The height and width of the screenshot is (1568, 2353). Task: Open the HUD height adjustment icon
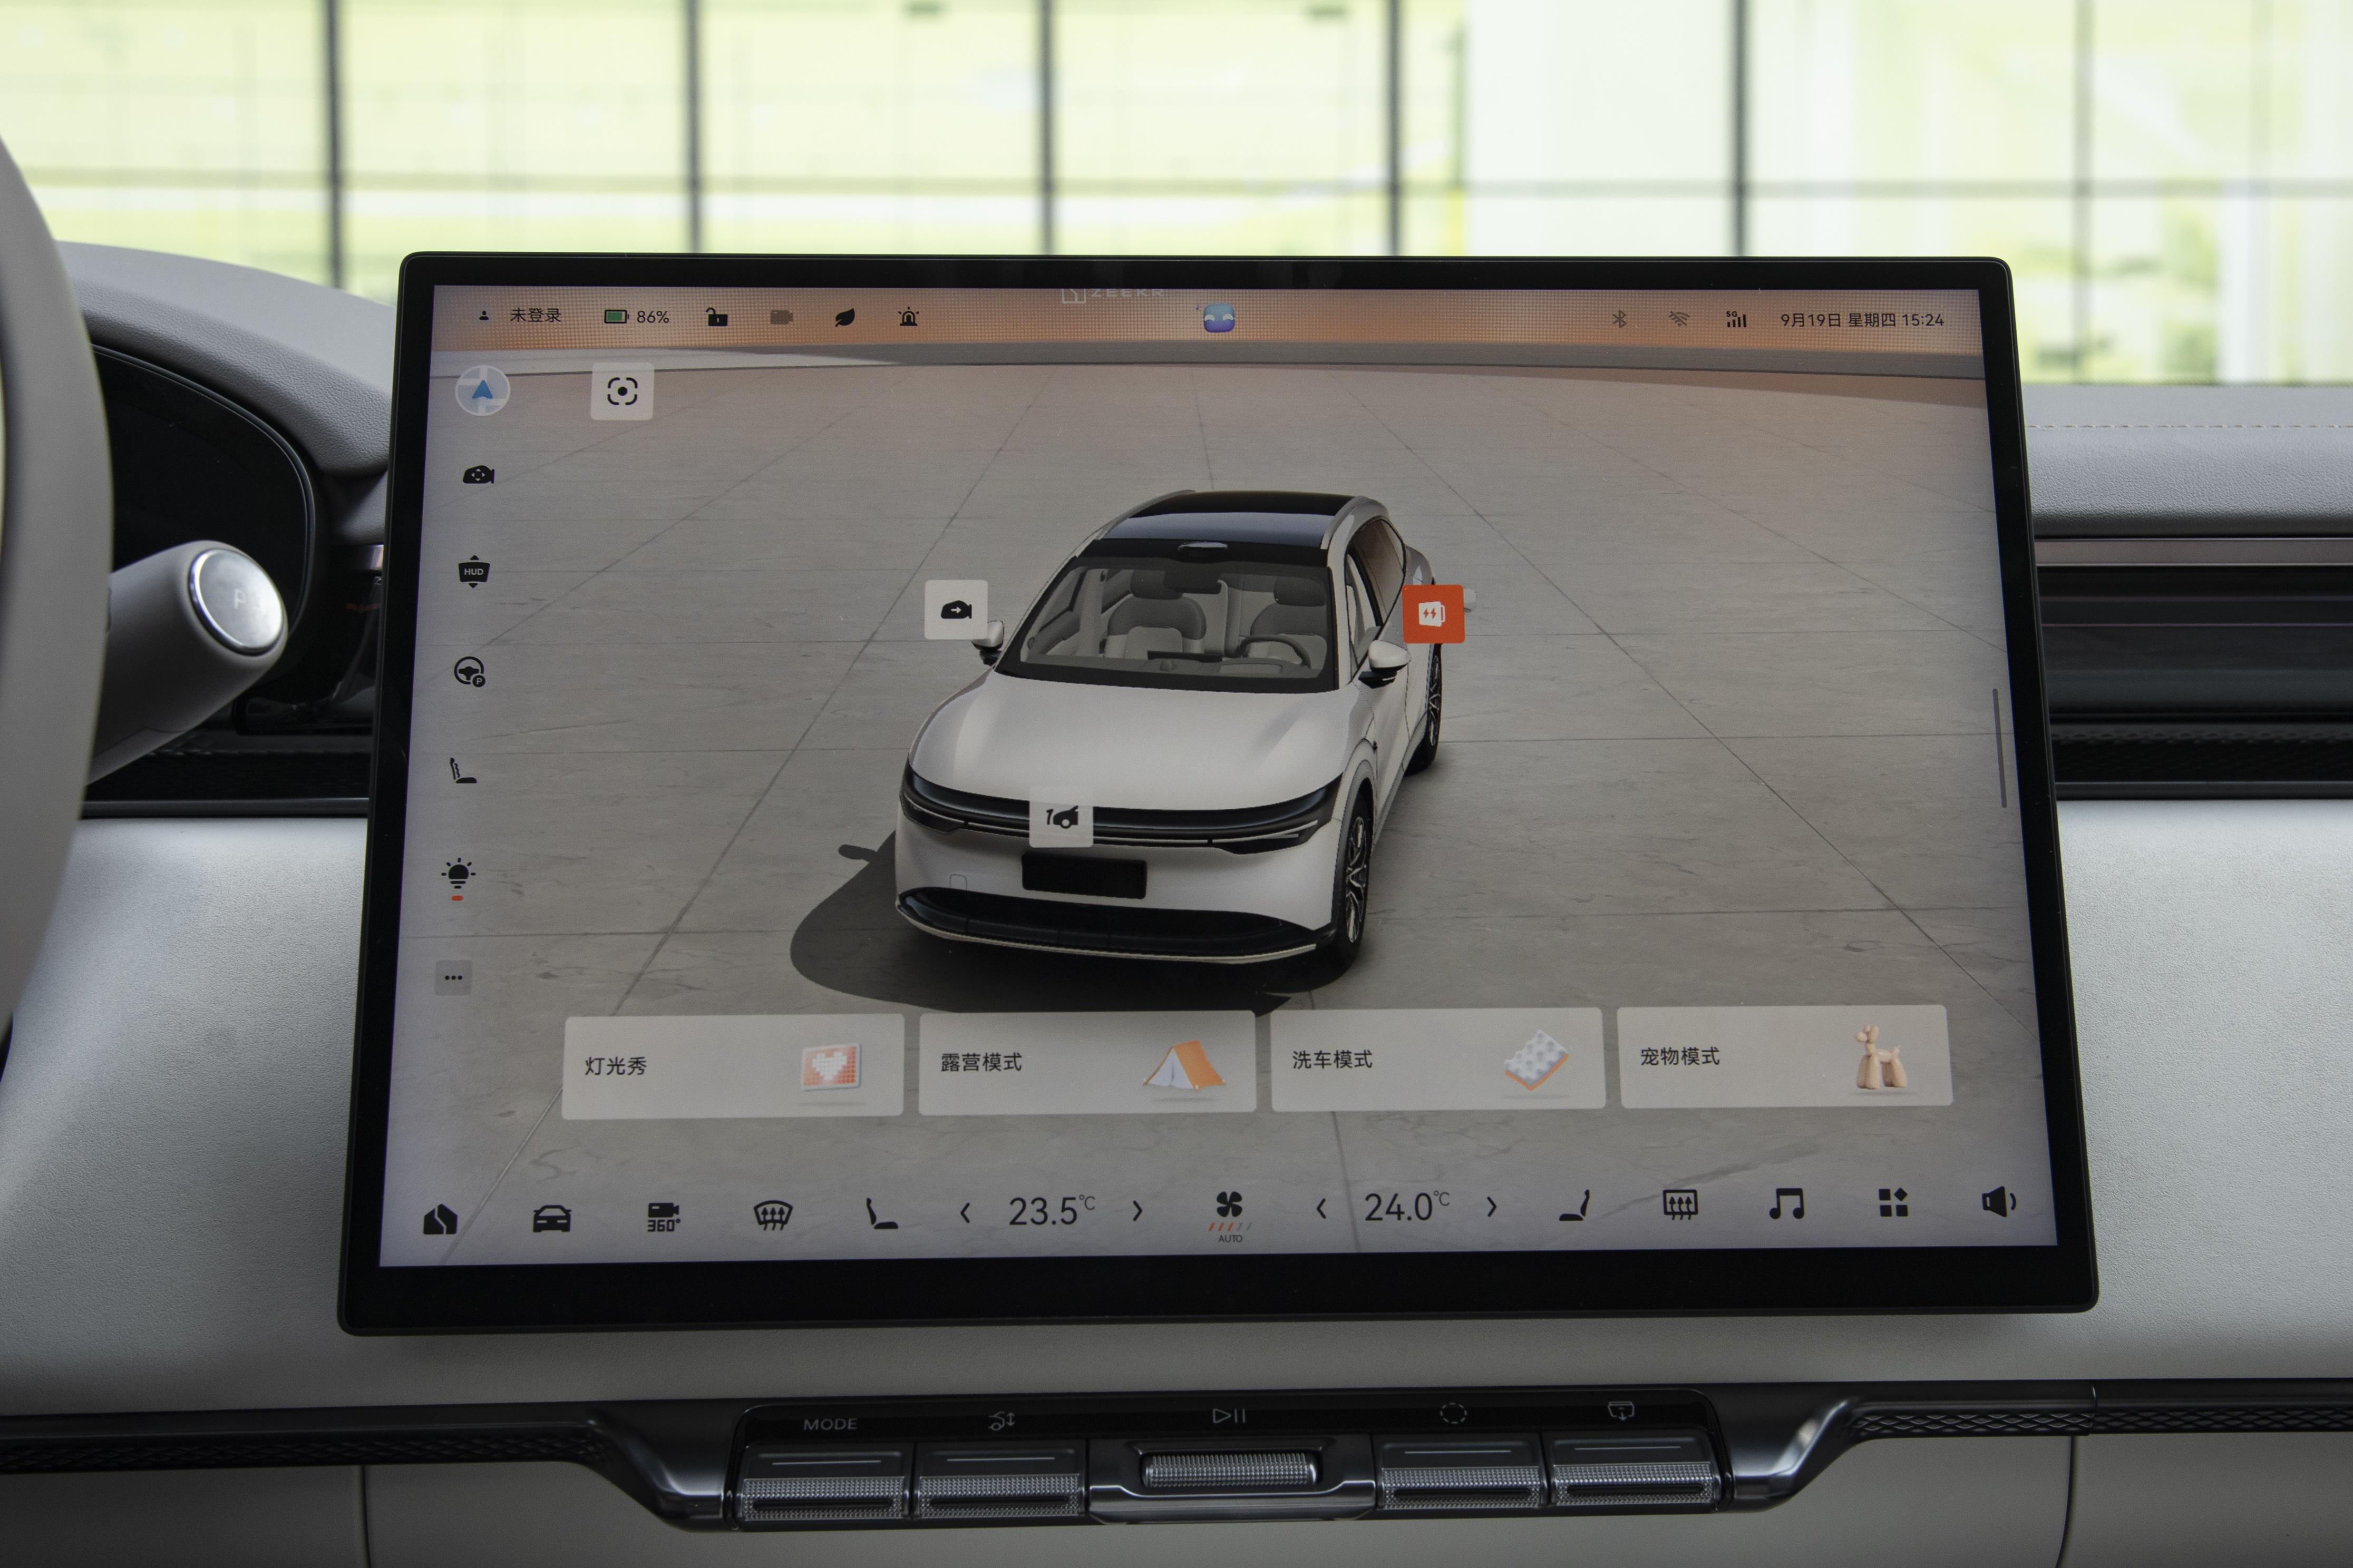point(473,571)
